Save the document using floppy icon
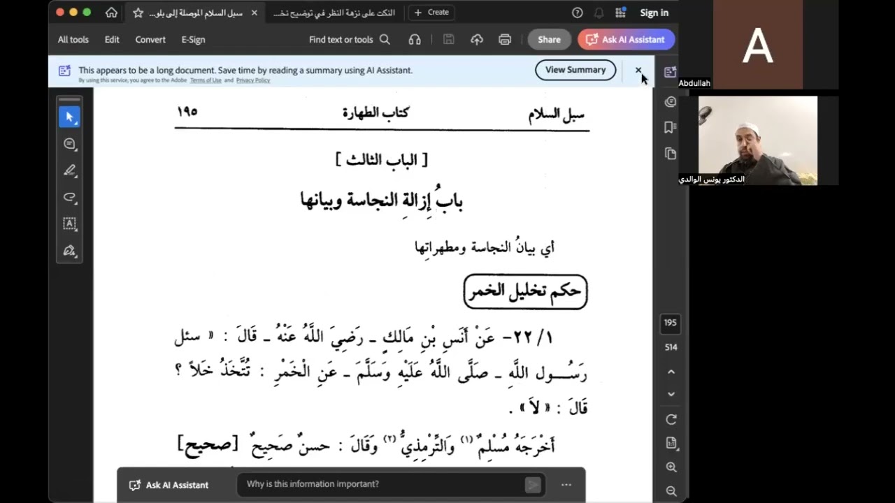This screenshot has width=895, height=503. (449, 40)
